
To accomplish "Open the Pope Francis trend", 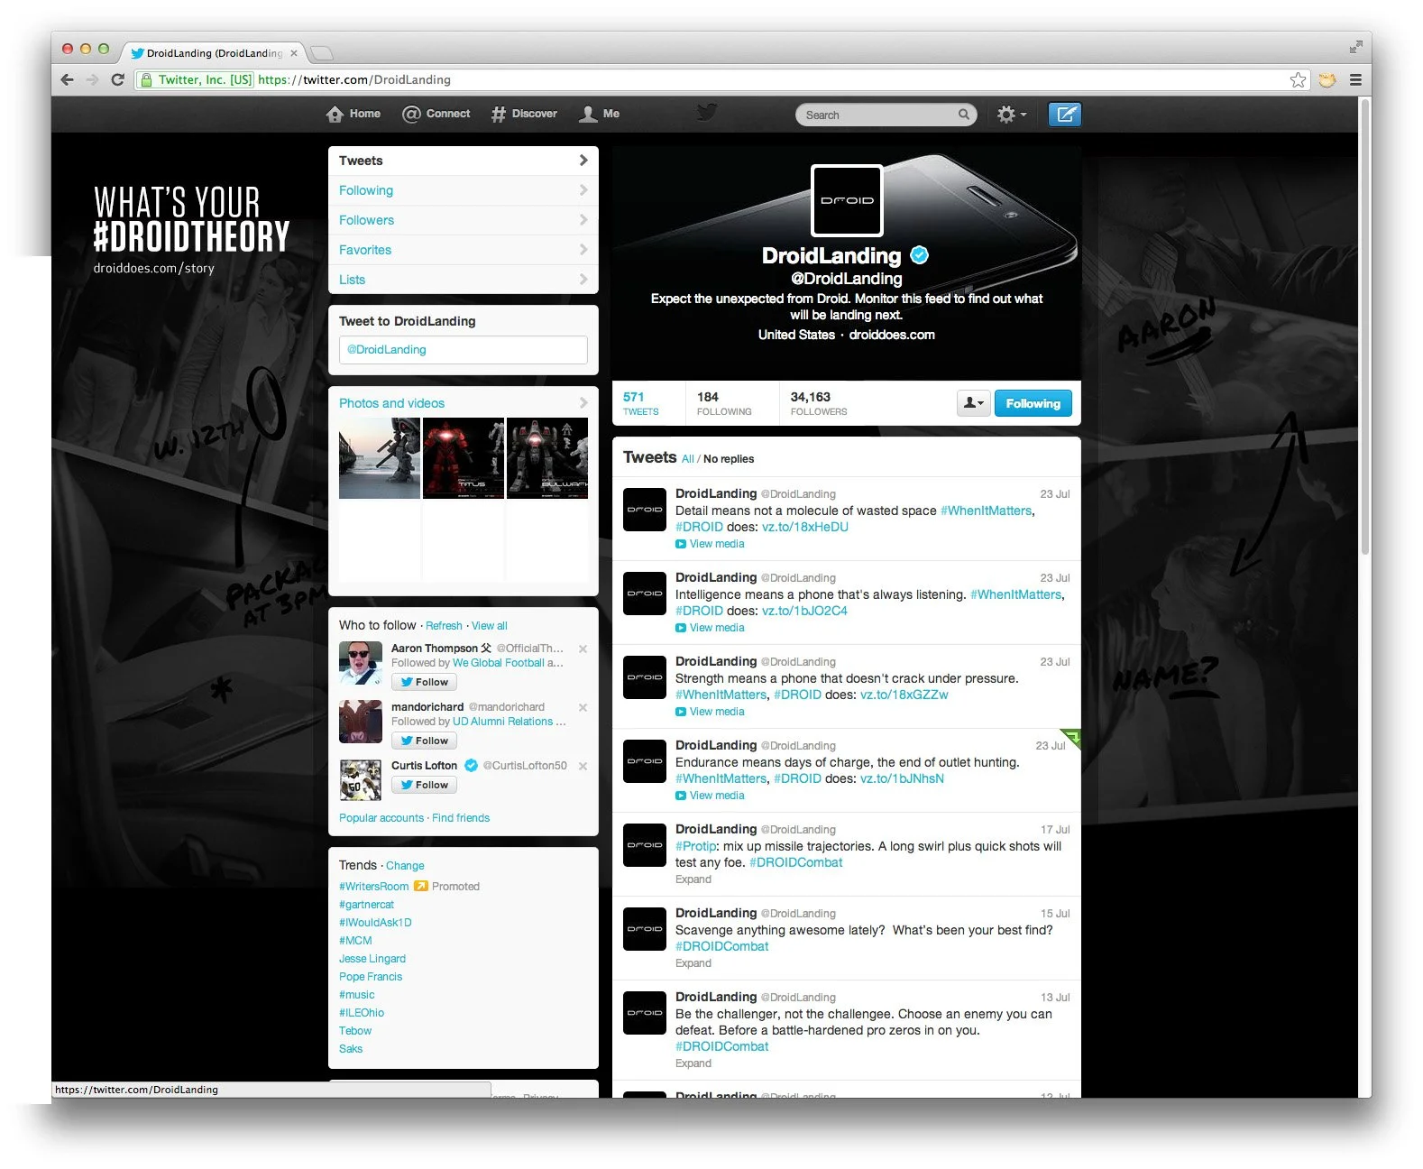I will click(371, 977).
